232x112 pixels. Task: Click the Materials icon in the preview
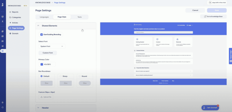(x=177, y=39)
